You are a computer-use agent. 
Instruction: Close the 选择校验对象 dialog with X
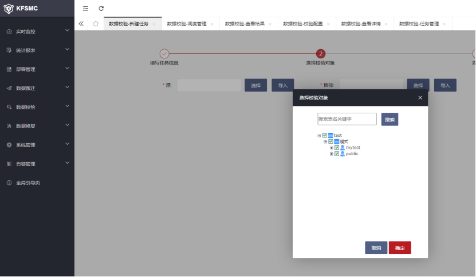tap(420, 98)
